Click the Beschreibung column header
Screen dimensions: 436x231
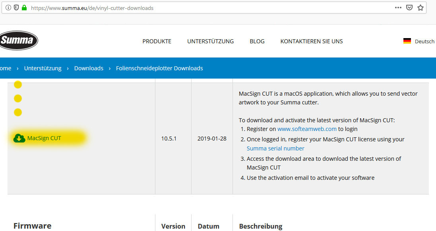coord(261,226)
